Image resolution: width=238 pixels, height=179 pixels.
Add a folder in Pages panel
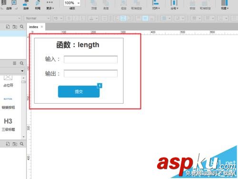[x=15, y=27]
